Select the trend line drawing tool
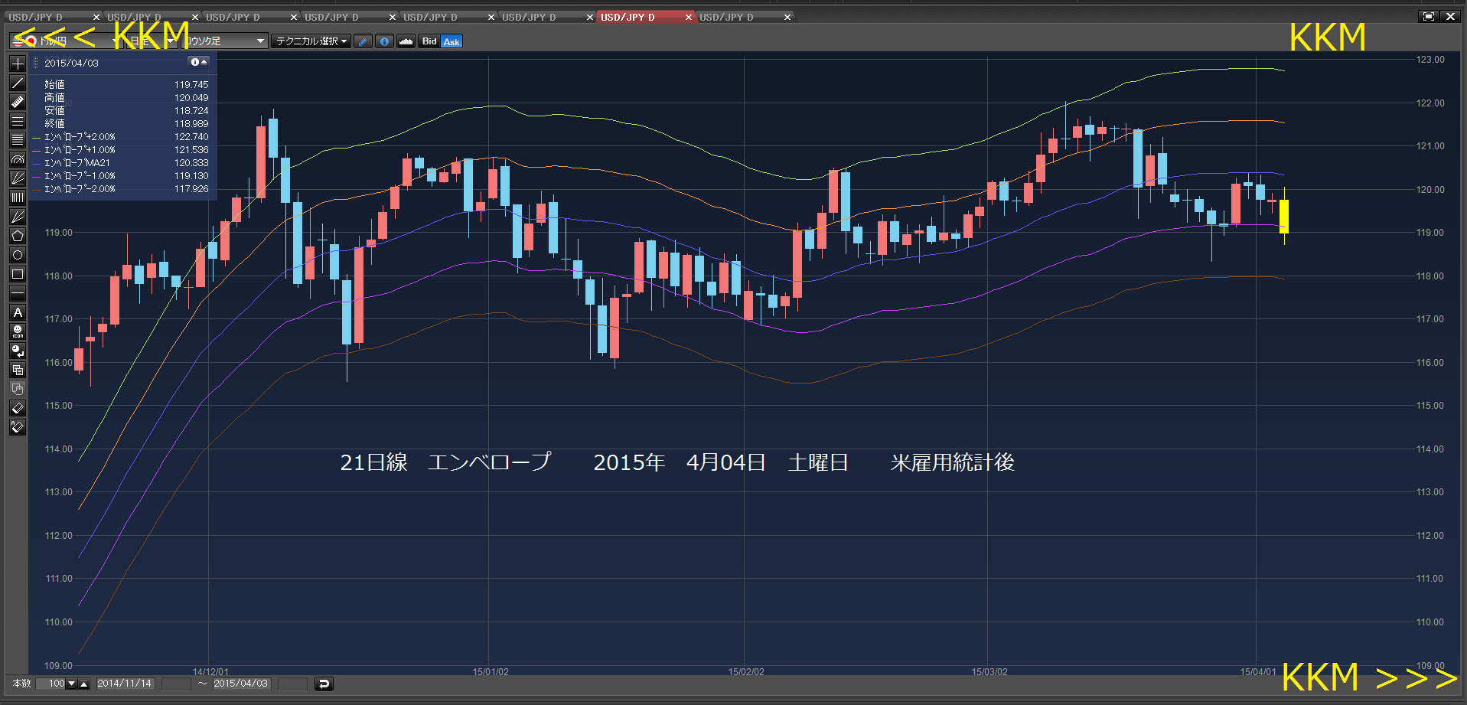The width and height of the screenshot is (1467, 705). click(x=18, y=83)
